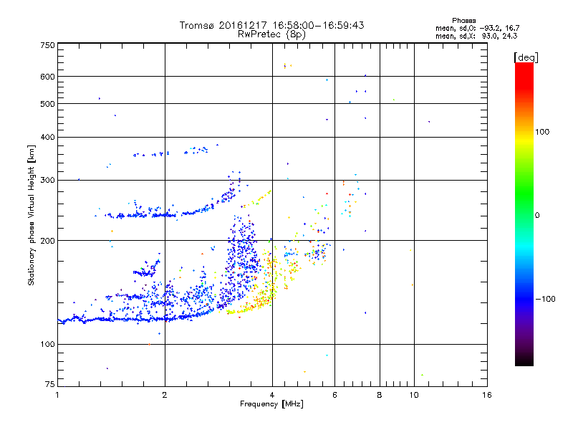Click the x-axis tick label '16'

487,395
